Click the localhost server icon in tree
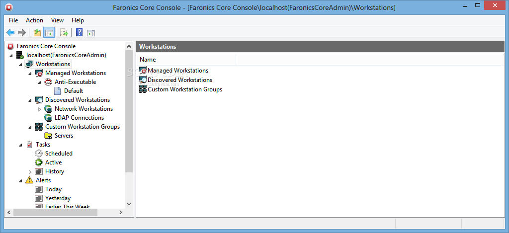 coord(20,55)
